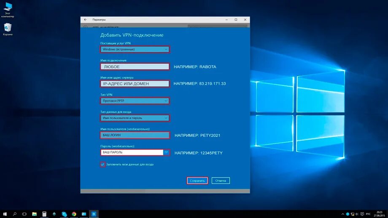
Task: Expand Поставщик услуг VPN dropdown
Action: (135, 49)
